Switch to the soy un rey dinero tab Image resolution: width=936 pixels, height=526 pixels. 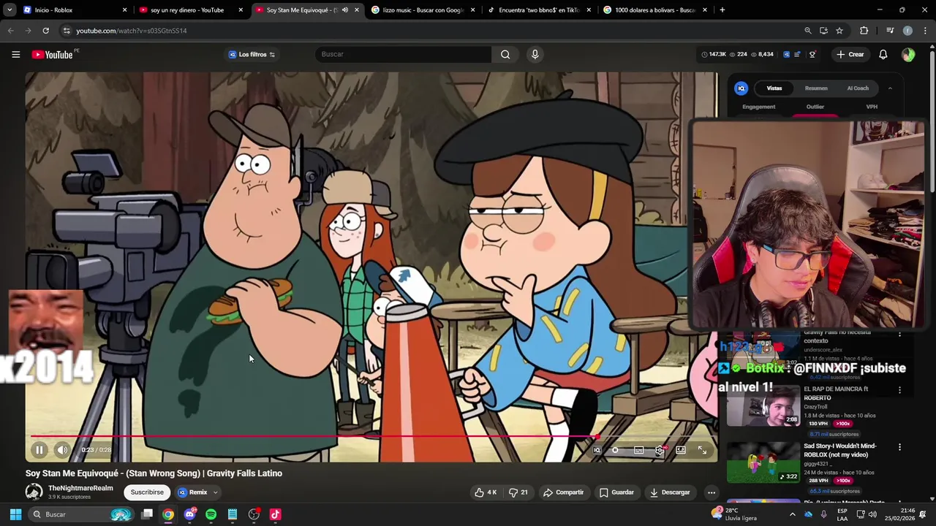(192, 10)
